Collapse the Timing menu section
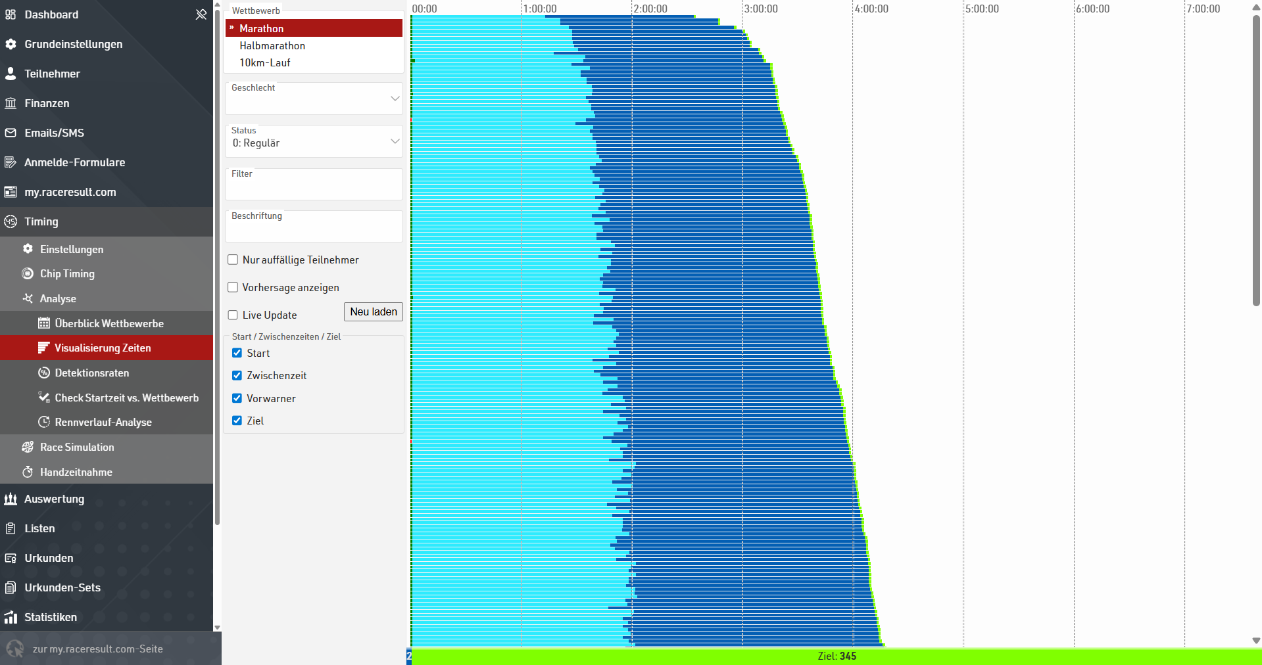The height and width of the screenshot is (665, 1262). [x=41, y=221]
